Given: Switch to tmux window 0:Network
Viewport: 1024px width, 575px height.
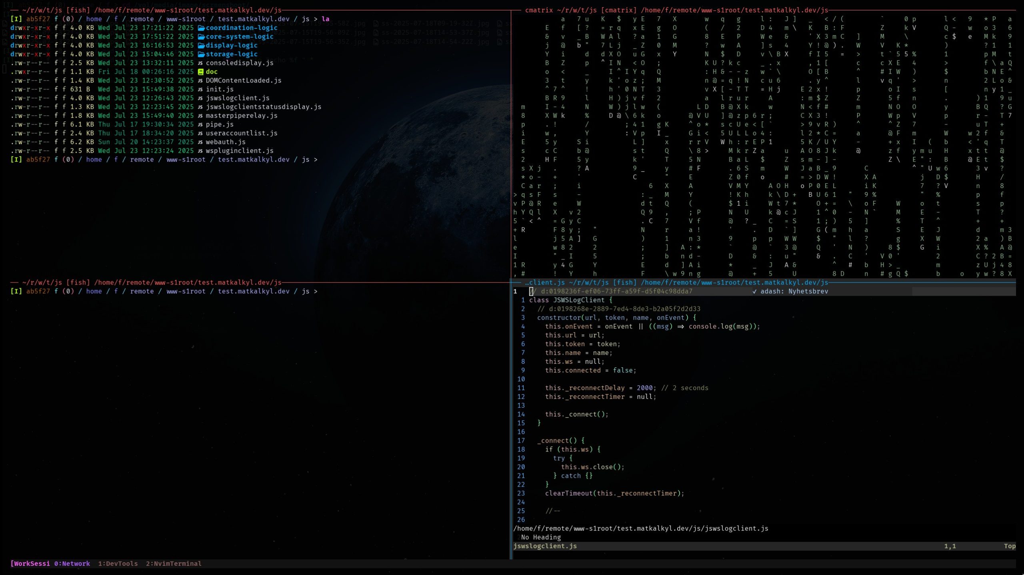Looking at the screenshot, I should coord(72,564).
